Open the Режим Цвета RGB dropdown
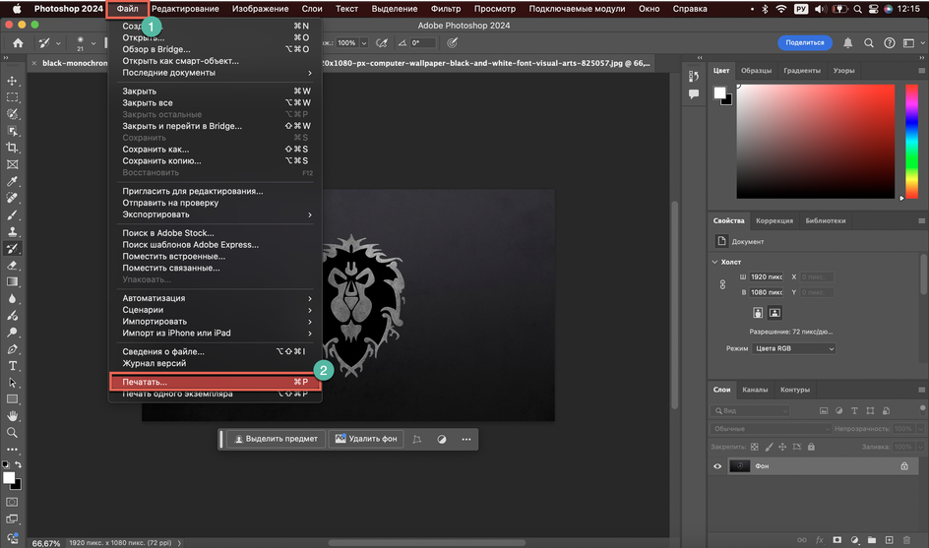The image size is (929, 548). point(794,348)
